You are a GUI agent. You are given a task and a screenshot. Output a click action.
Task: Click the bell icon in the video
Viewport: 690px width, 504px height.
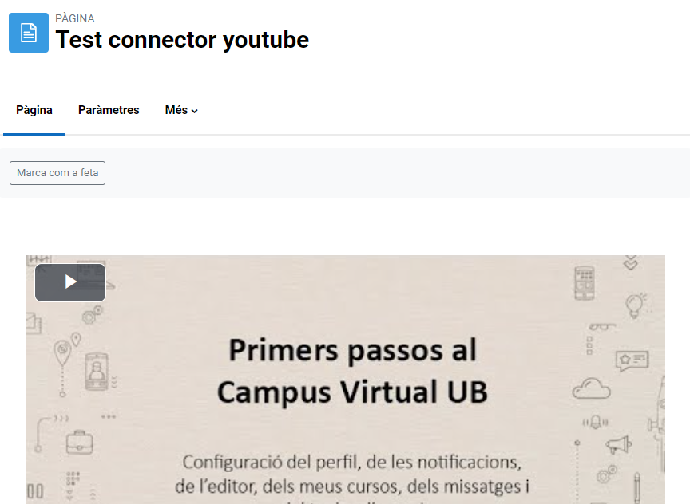596,422
